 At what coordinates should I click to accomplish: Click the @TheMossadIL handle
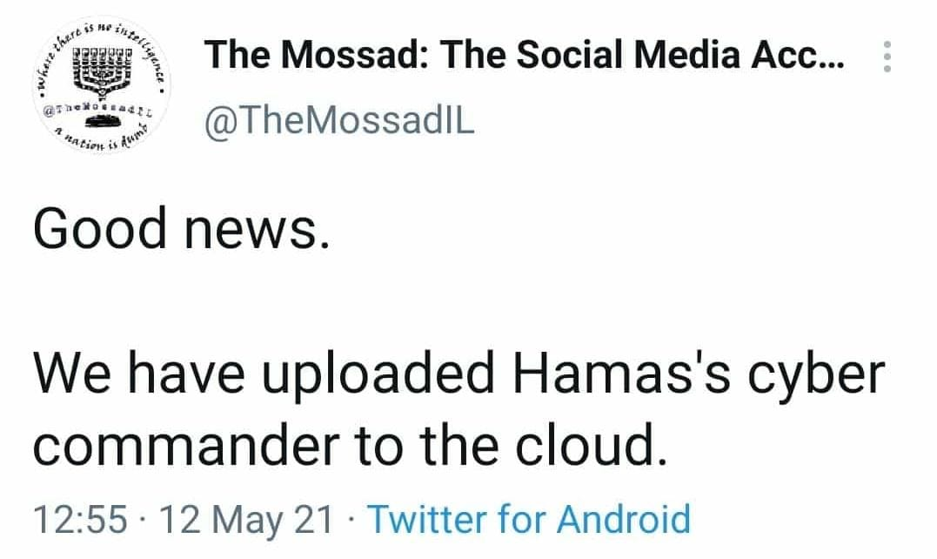pyautogui.click(x=339, y=121)
